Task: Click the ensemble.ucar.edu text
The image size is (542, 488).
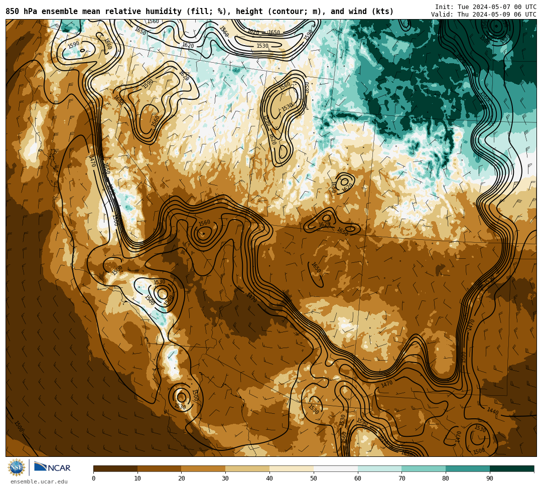Action: [x=39, y=482]
